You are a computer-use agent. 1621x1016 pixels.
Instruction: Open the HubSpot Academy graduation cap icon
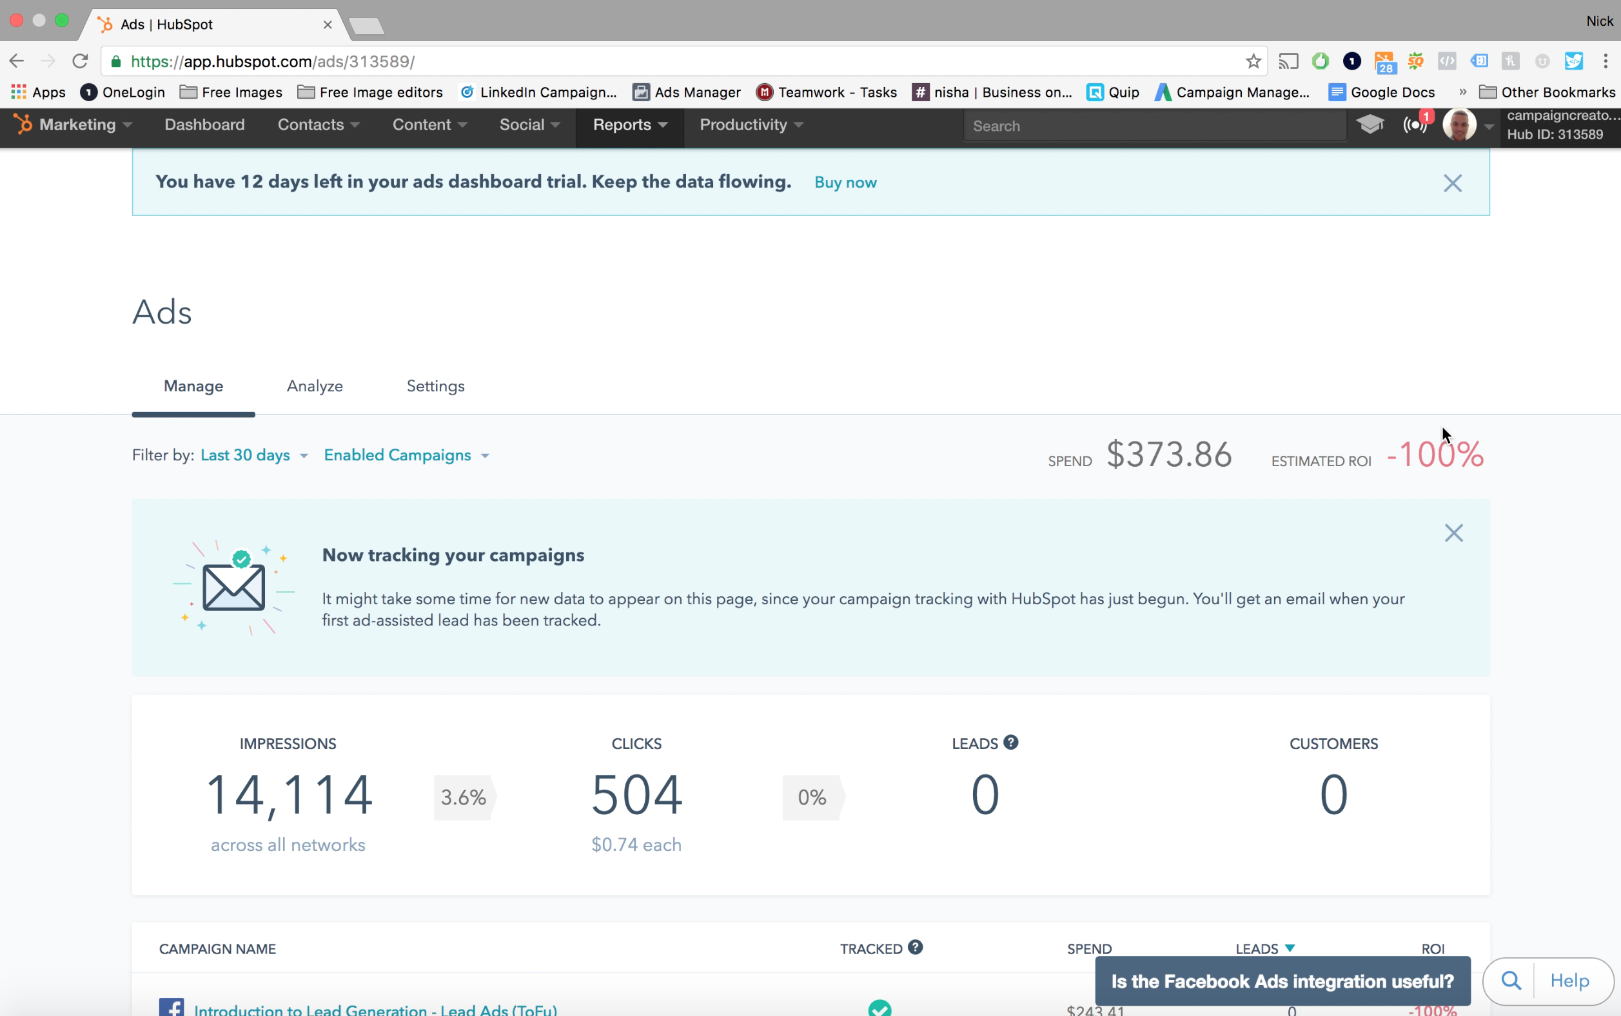pos(1369,124)
